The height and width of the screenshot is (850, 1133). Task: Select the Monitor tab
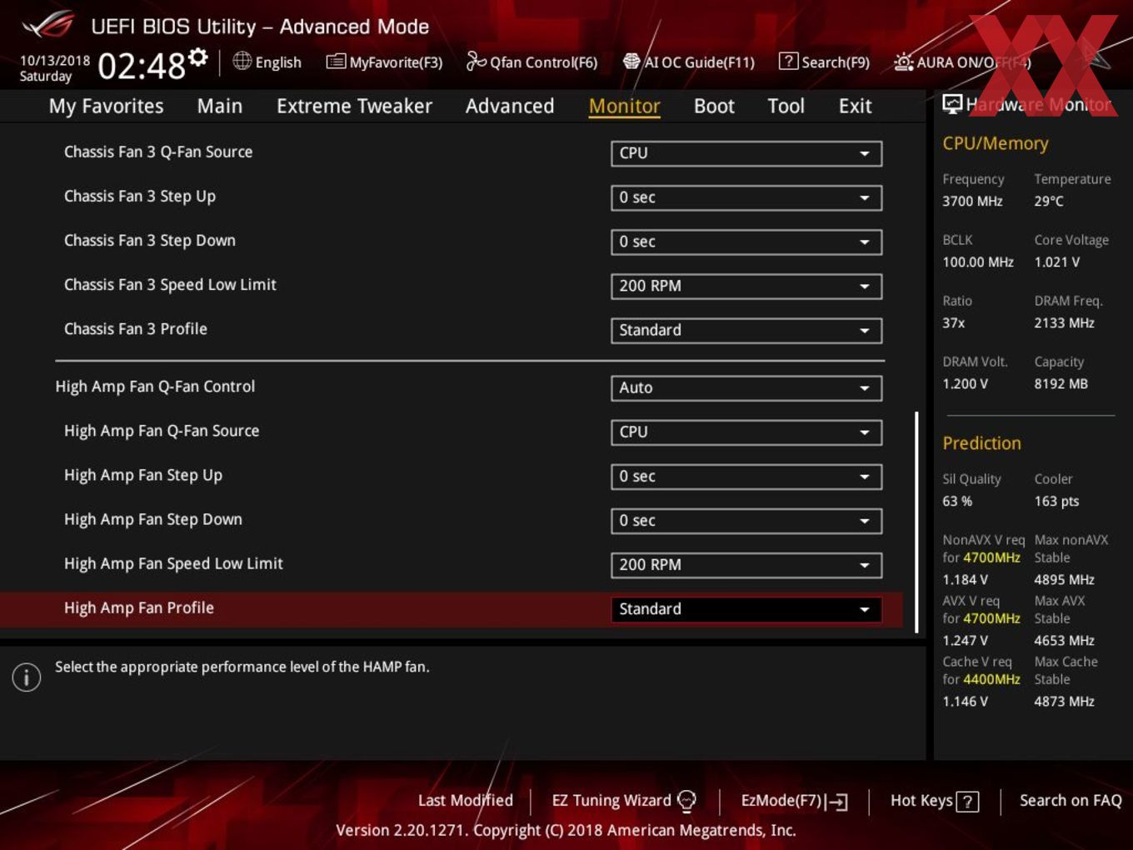624,106
